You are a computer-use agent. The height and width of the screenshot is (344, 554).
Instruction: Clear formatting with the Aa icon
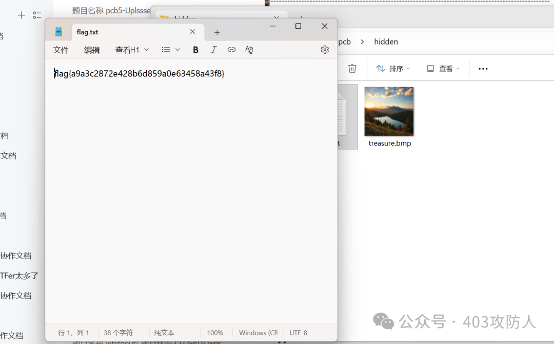pyautogui.click(x=249, y=50)
